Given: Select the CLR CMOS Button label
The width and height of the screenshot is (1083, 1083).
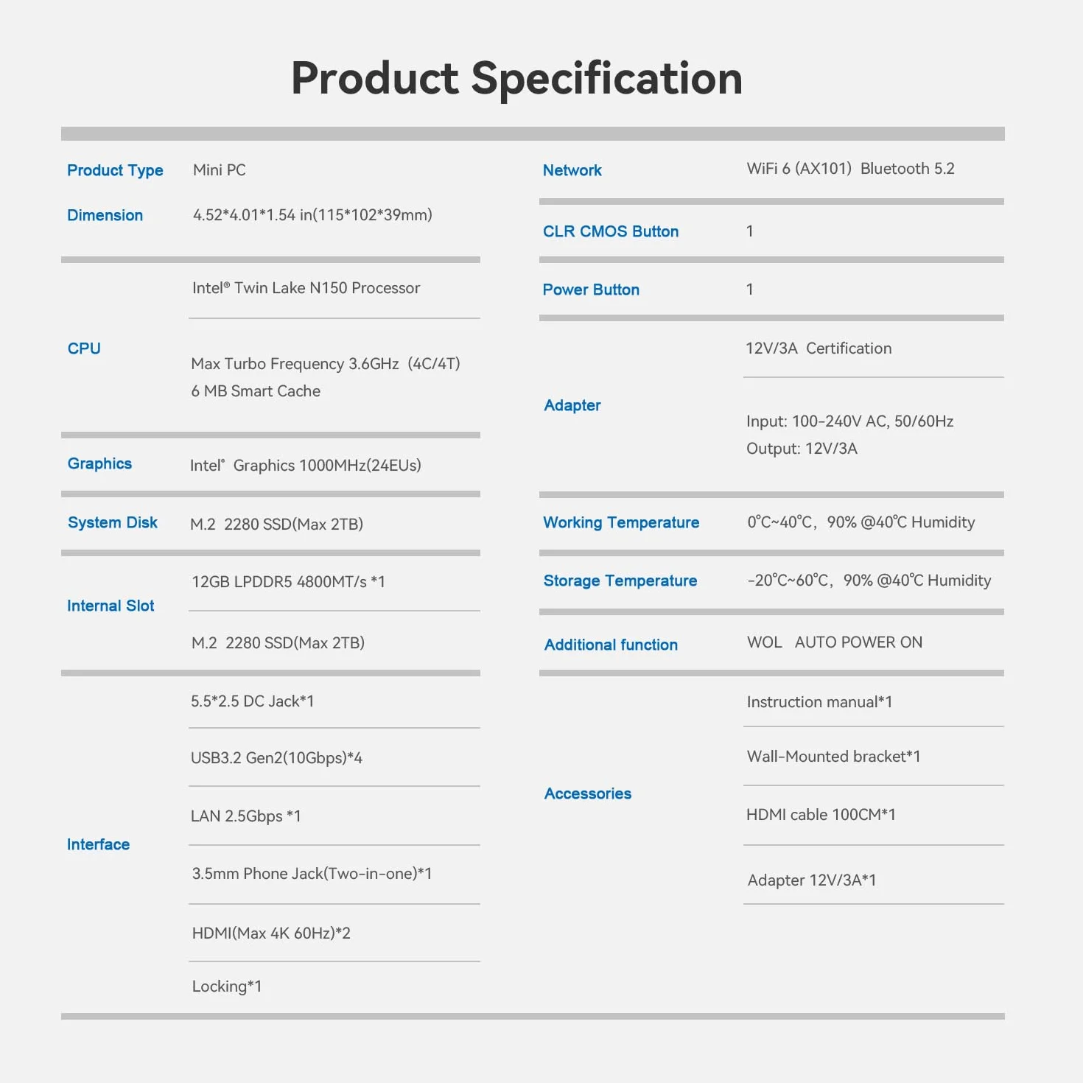Looking at the screenshot, I should pyautogui.click(x=611, y=231).
